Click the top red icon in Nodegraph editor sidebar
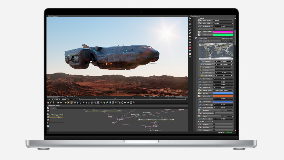The height and width of the screenshot is (160, 284). [x=48, y=108]
